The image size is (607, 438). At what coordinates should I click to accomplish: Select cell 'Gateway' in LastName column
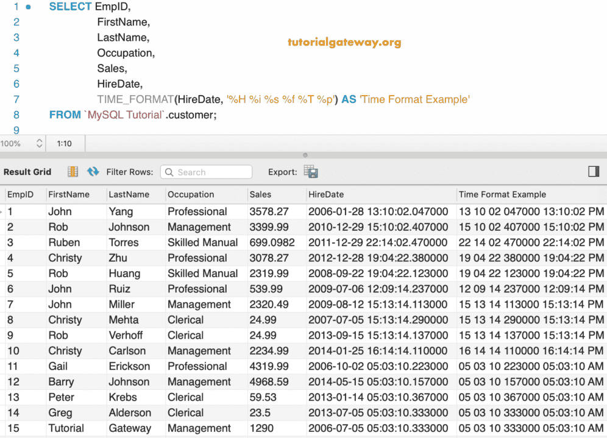(x=130, y=428)
